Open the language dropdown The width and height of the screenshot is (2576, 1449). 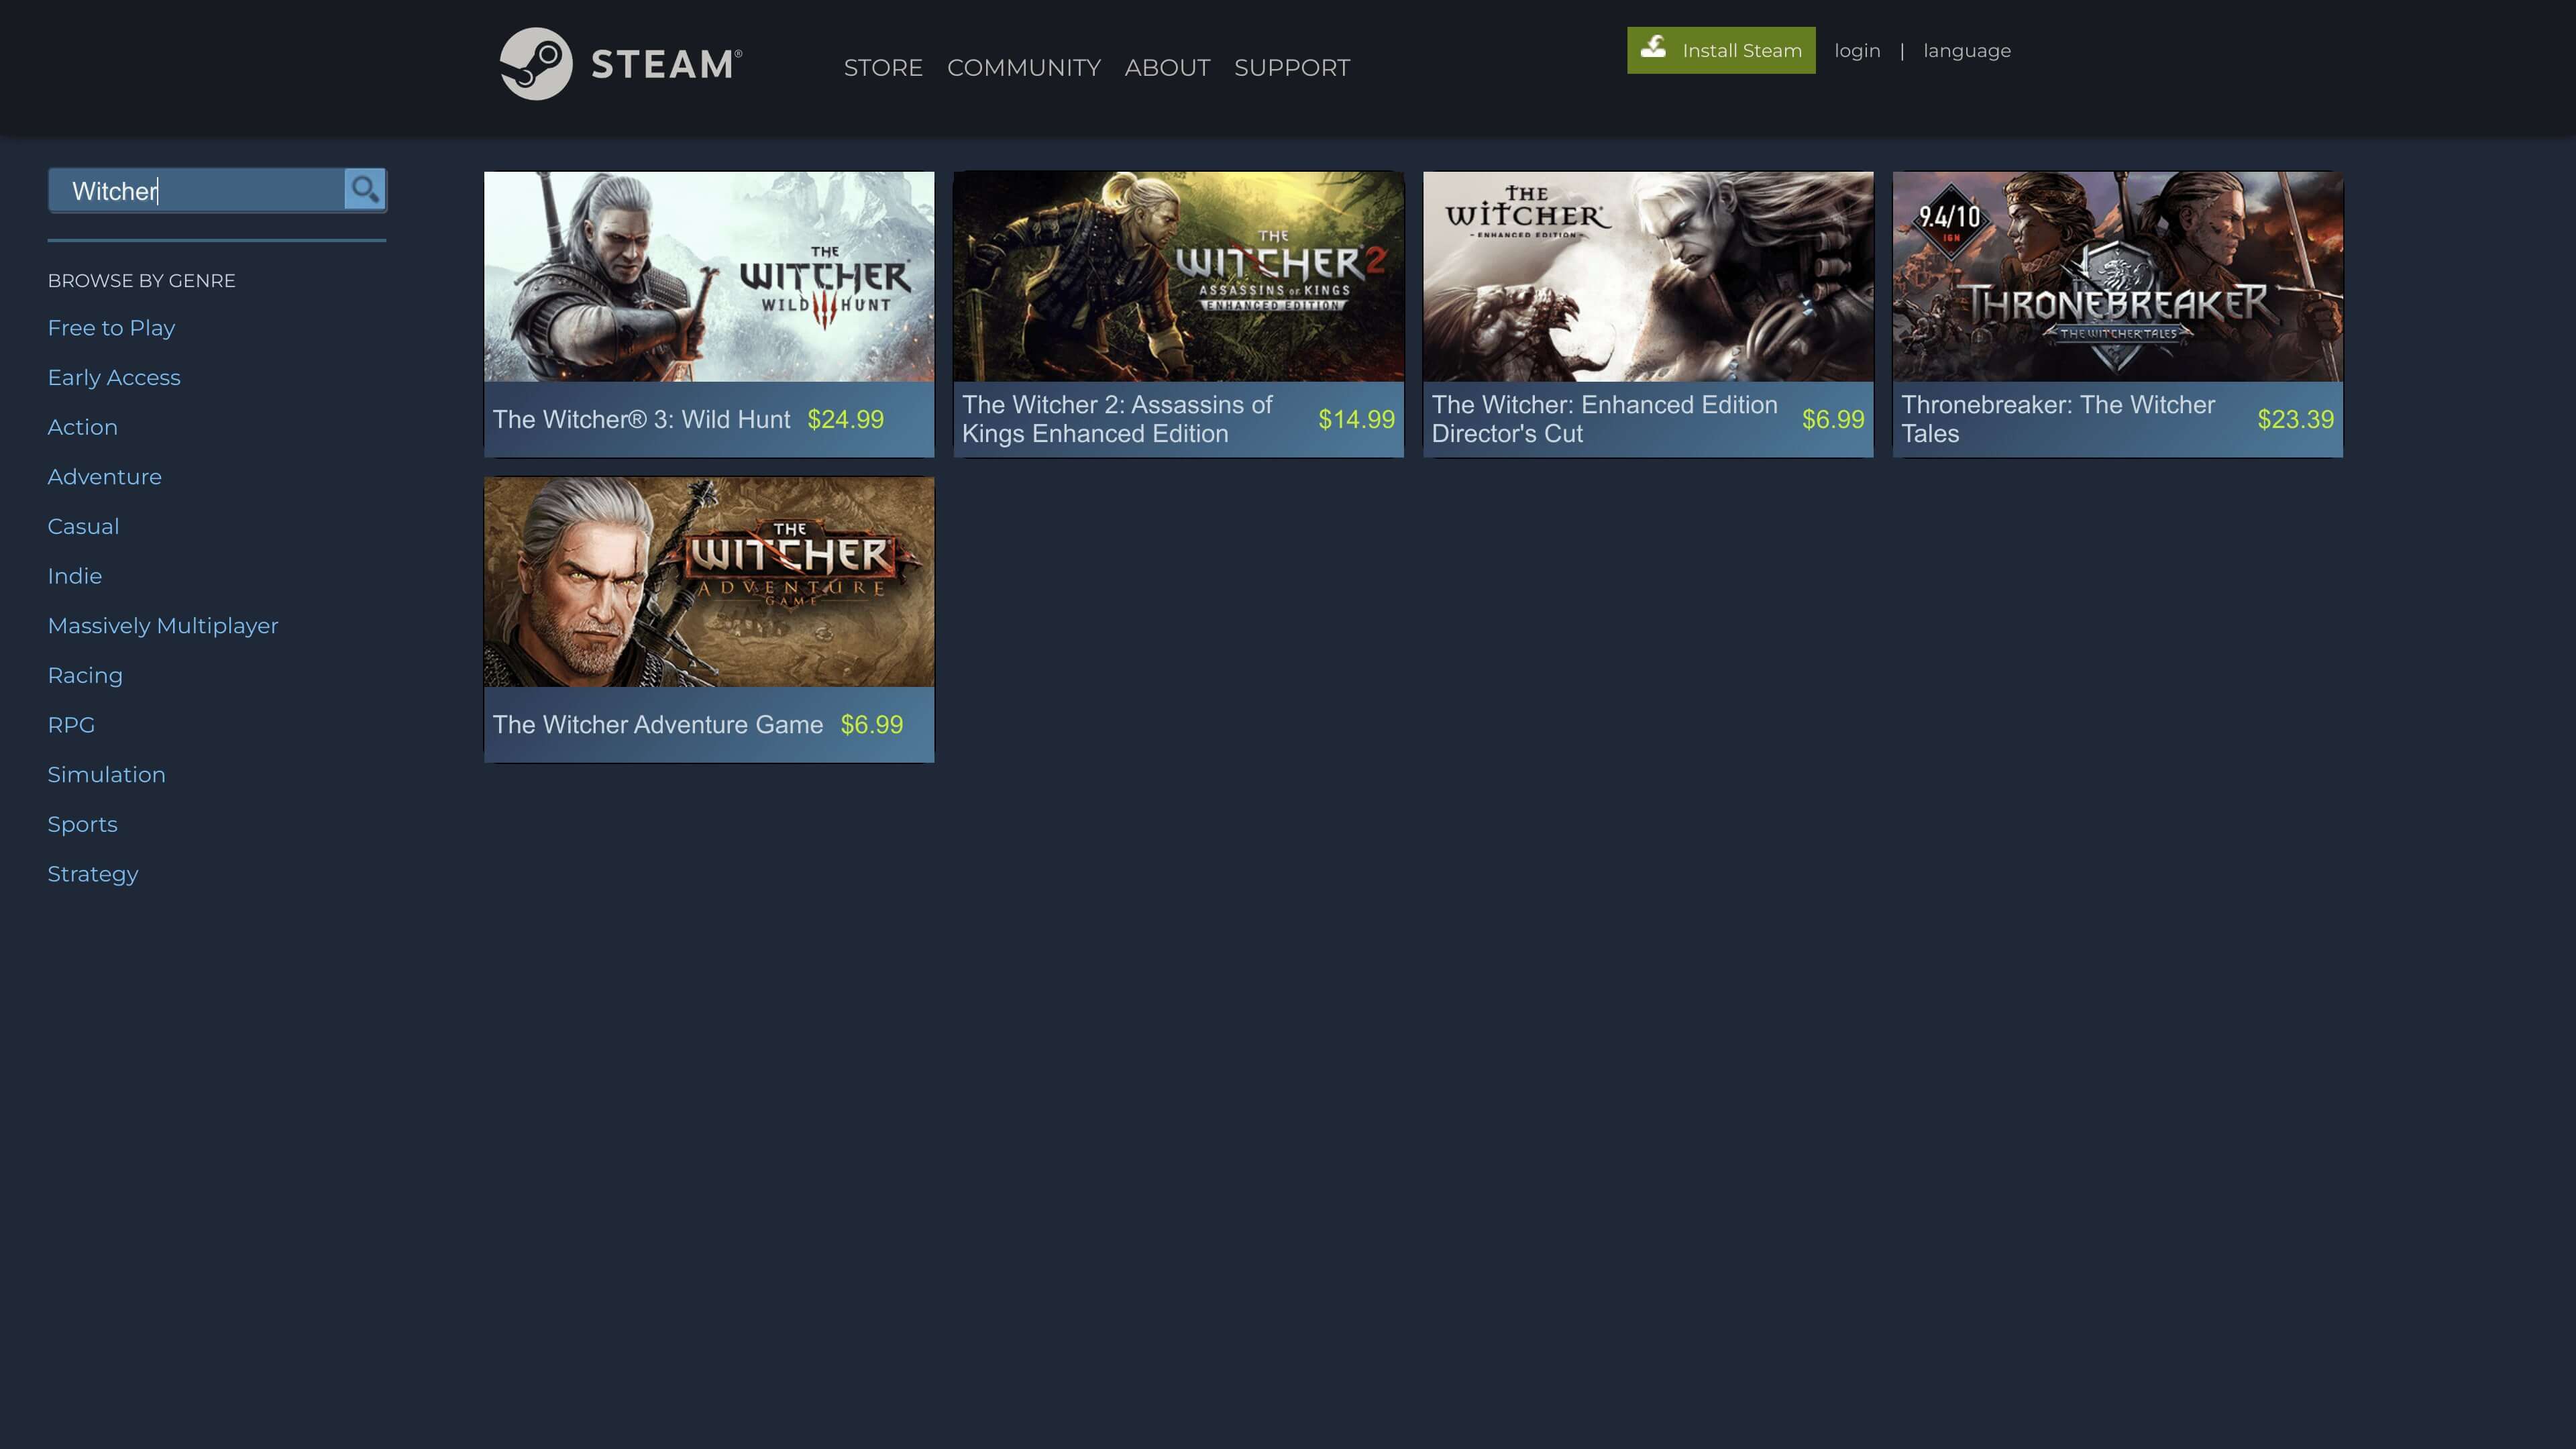(x=1967, y=51)
